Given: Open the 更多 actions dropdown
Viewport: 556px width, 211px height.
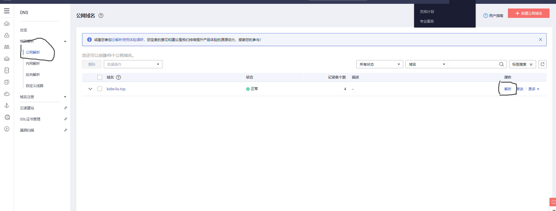Looking at the screenshot, I should [x=534, y=89].
